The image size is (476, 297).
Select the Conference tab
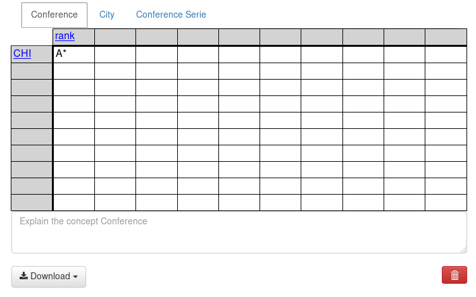coord(54,15)
